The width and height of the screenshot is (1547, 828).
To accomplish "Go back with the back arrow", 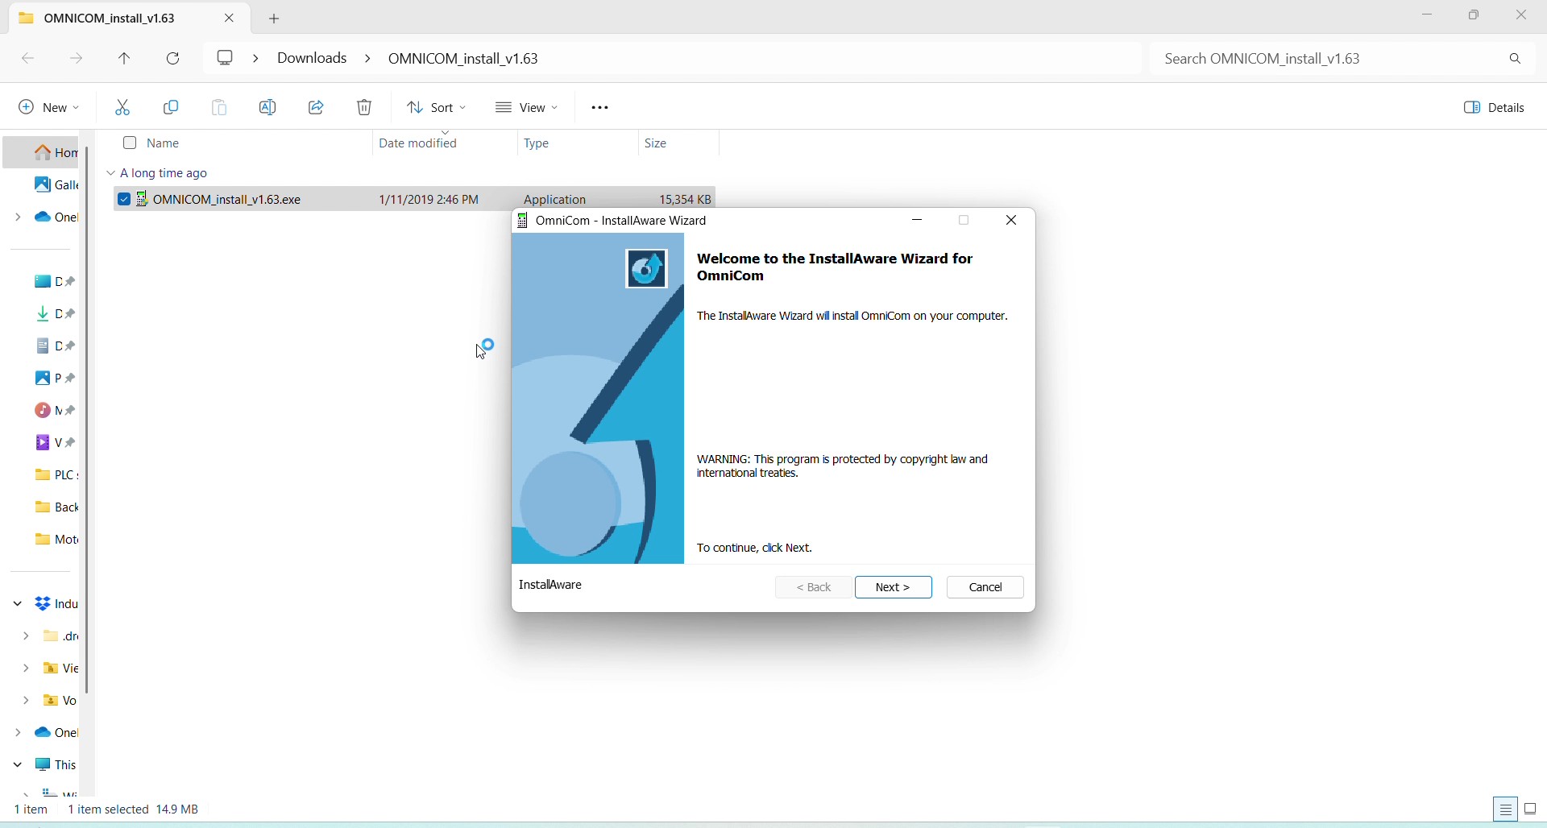I will click(27, 59).
